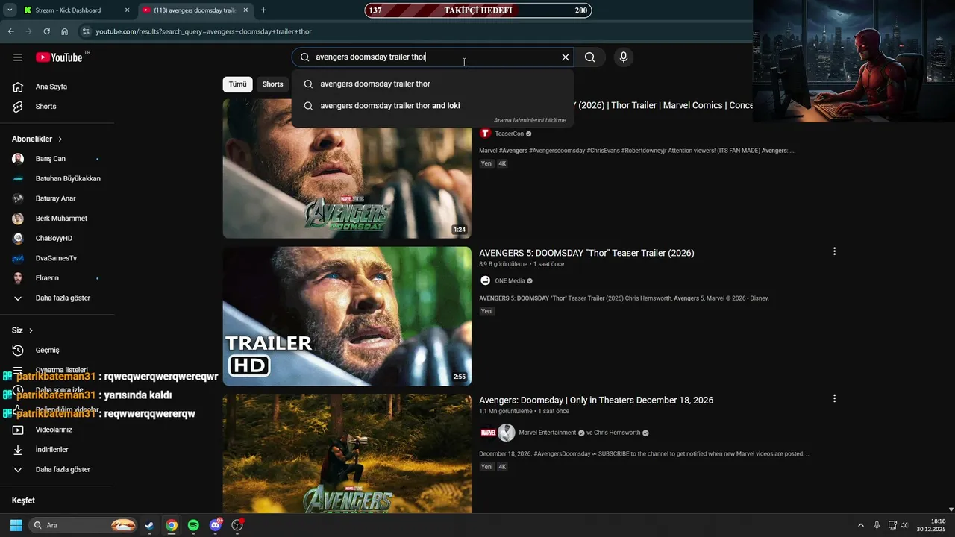Click the magnifier search submit button

(589, 57)
